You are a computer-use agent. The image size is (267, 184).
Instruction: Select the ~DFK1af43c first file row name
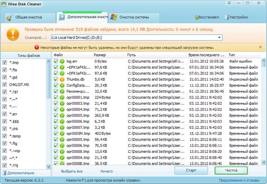pyautogui.click(x=79, y=67)
